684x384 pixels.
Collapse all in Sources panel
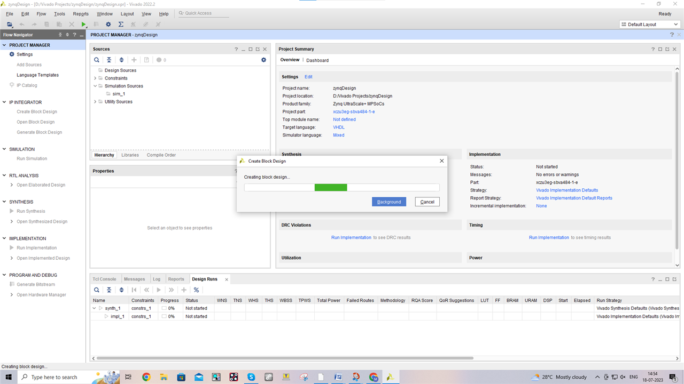(109, 60)
